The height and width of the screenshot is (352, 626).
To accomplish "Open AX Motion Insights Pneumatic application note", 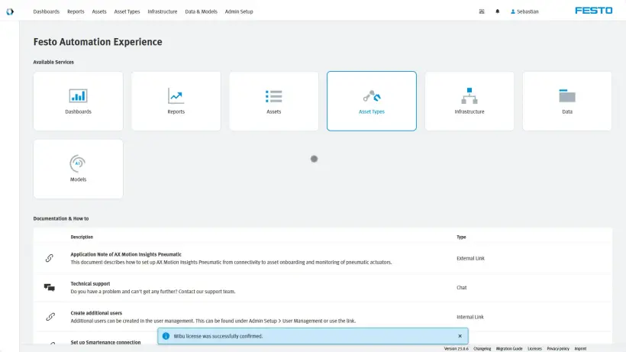I will point(126,254).
